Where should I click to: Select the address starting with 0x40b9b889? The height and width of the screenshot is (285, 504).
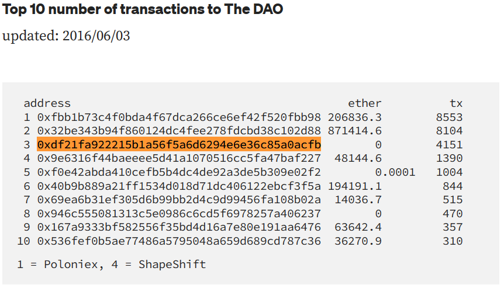(179, 186)
